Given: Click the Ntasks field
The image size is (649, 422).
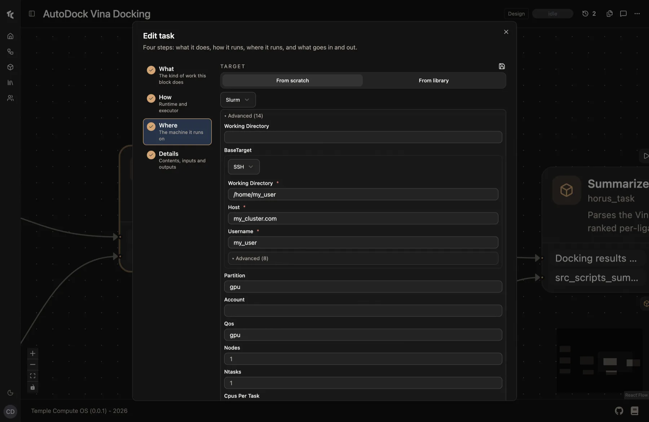Looking at the screenshot, I should [363, 383].
